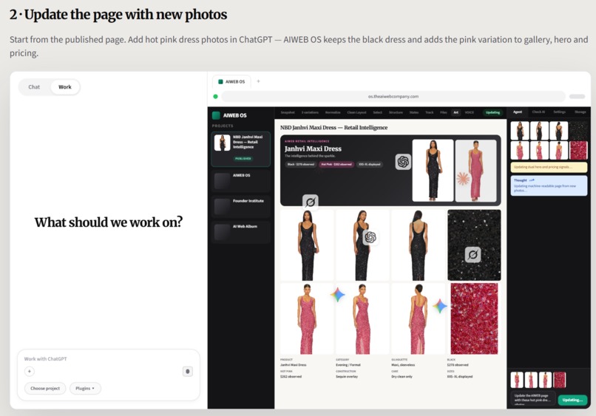The image size is (596, 416).
Task: Click the pink sequin fabric swatch in gallery
Action: pyautogui.click(x=474, y=318)
